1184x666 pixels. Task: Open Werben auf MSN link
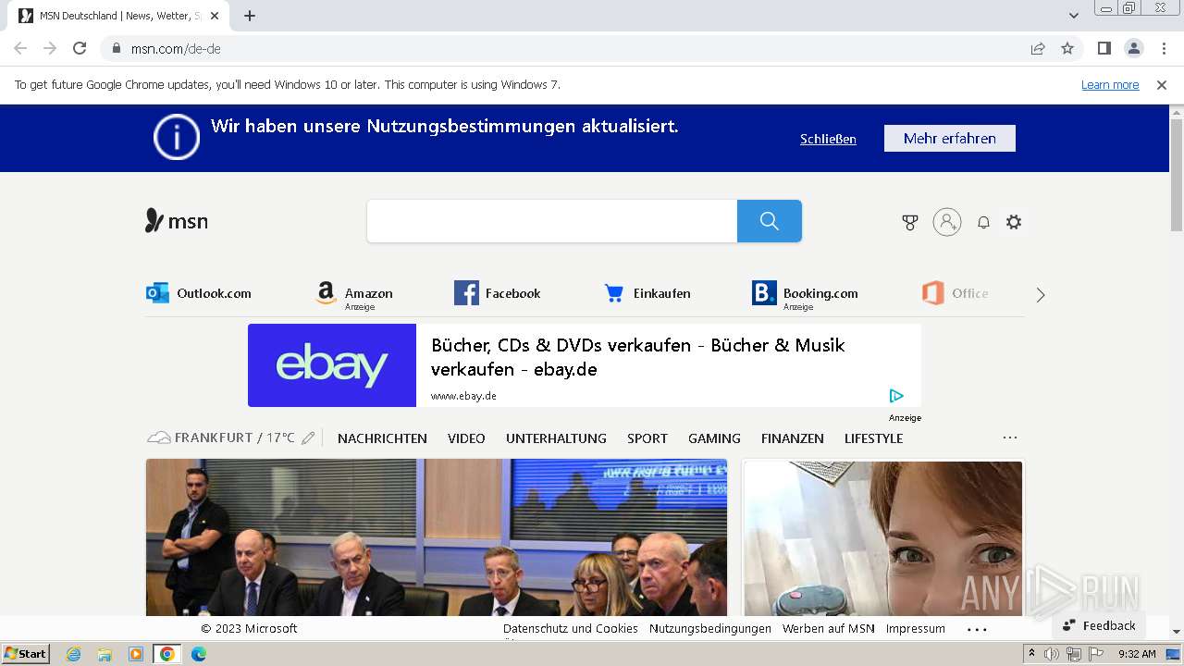coord(829,628)
